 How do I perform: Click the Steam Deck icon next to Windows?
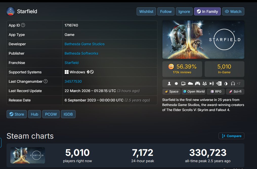point(88,72)
